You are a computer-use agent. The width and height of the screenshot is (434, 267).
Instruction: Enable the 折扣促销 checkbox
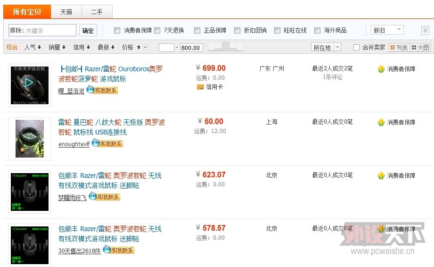pyautogui.click(x=237, y=30)
